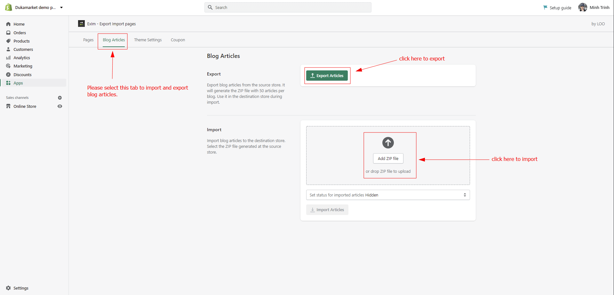Click the Settings gear icon
Image resolution: width=614 pixels, height=295 pixels.
pos(8,288)
